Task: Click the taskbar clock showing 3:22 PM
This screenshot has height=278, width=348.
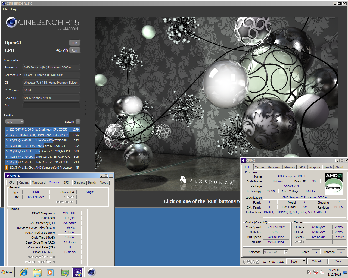Action: point(334,272)
